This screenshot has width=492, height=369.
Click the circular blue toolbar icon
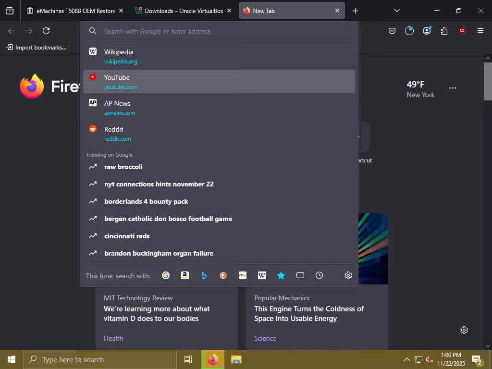tap(409, 31)
